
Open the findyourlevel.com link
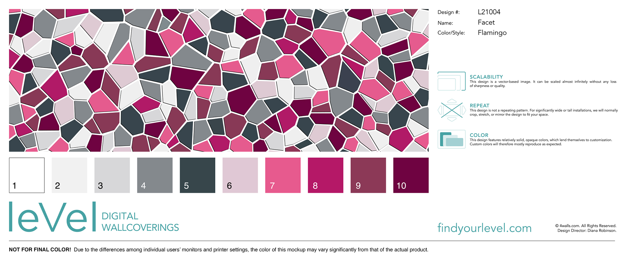click(484, 228)
